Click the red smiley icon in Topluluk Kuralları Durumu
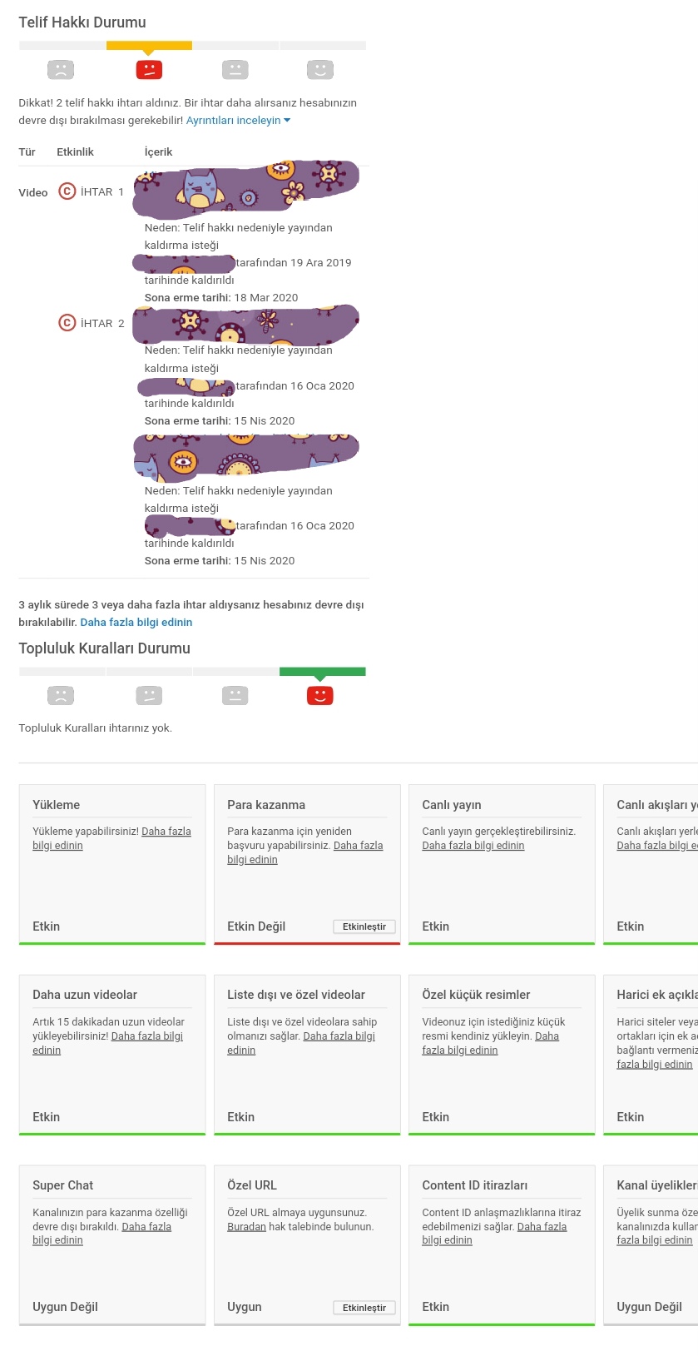Viewport: 698px width, 1356px height. click(x=320, y=695)
